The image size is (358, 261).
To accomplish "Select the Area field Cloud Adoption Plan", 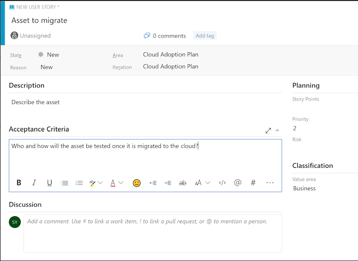I will [x=170, y=54].
